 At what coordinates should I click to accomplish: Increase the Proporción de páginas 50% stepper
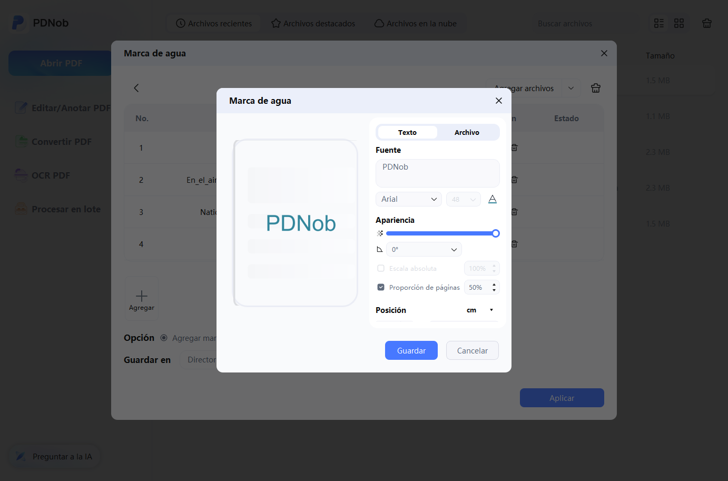point(494,284)
